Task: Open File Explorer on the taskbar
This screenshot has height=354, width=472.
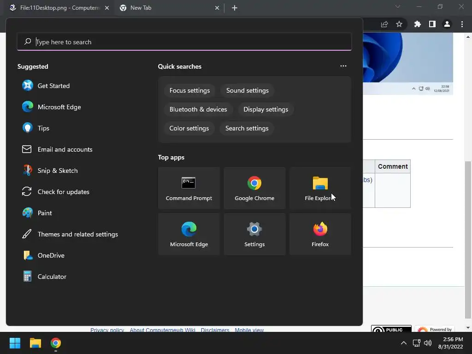Action: coord(35,343)
